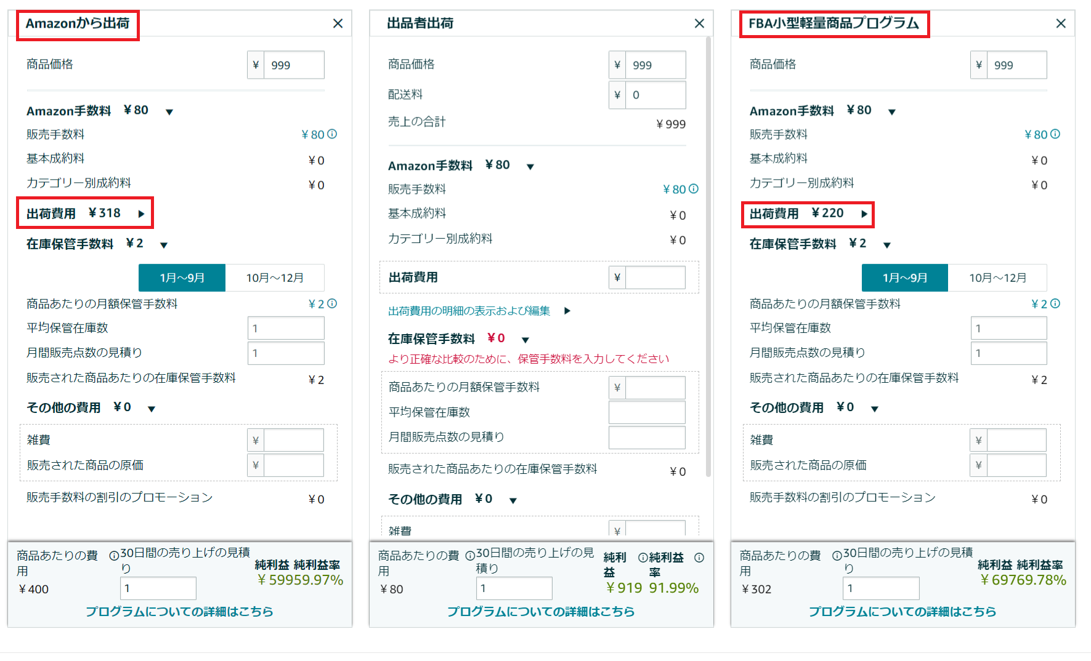Click info icon for 月額保管手数料 in FBA小型軽量 panel
The image size is (1091, 661).
1055,303
